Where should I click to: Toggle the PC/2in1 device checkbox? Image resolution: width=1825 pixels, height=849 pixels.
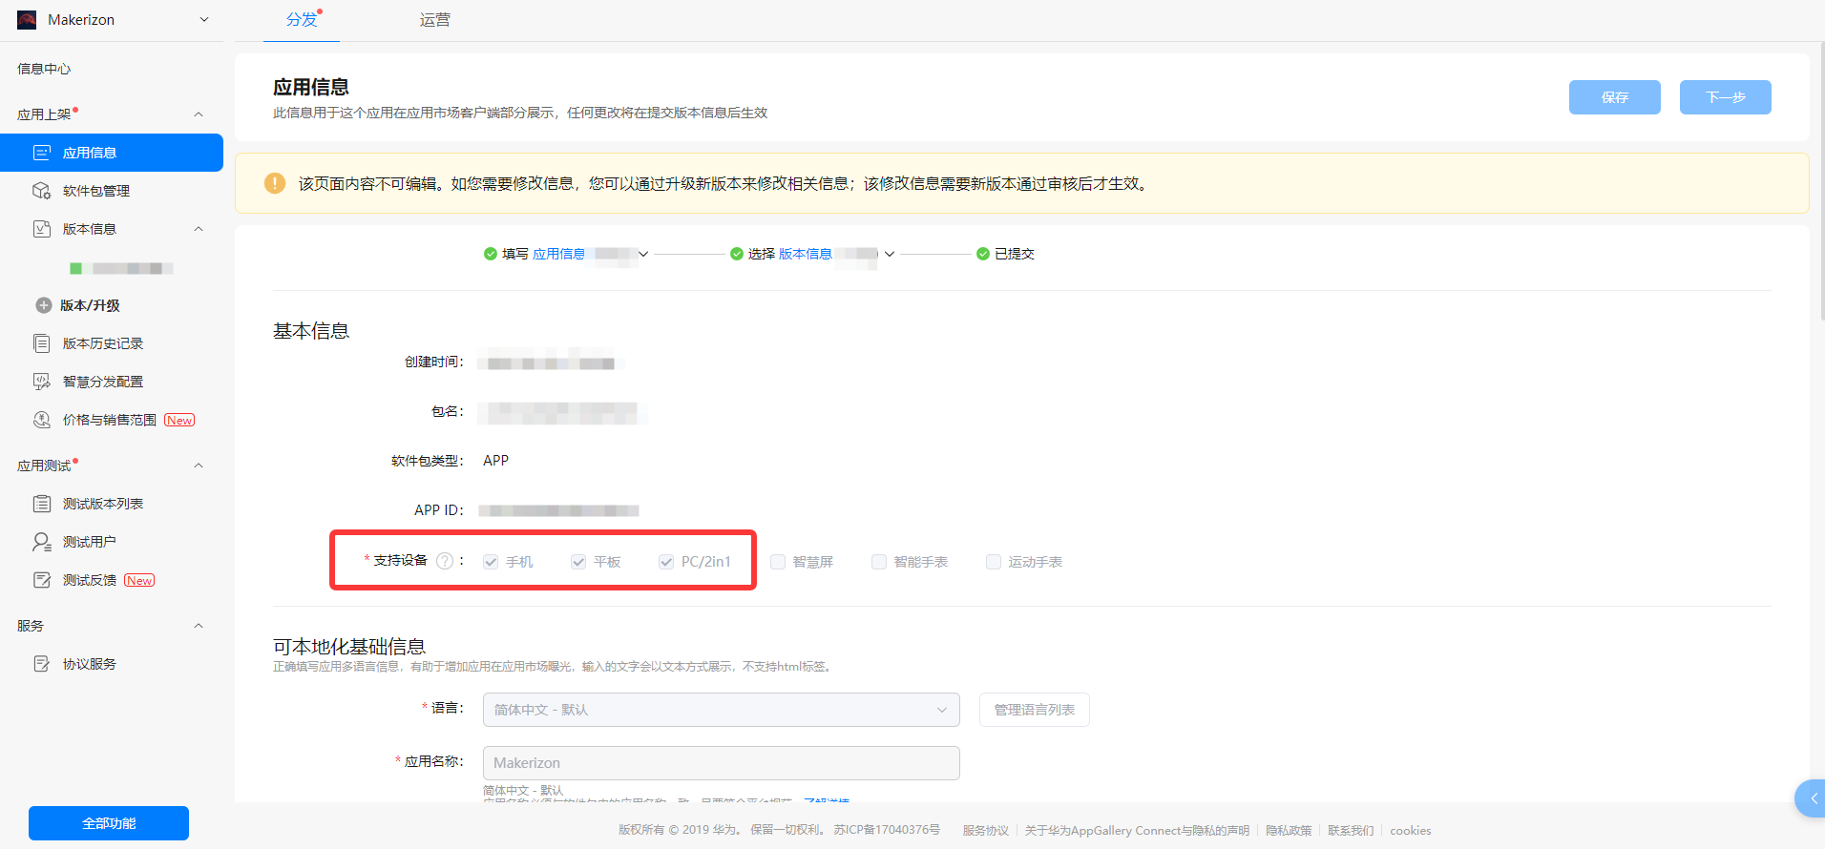[666, 562]
